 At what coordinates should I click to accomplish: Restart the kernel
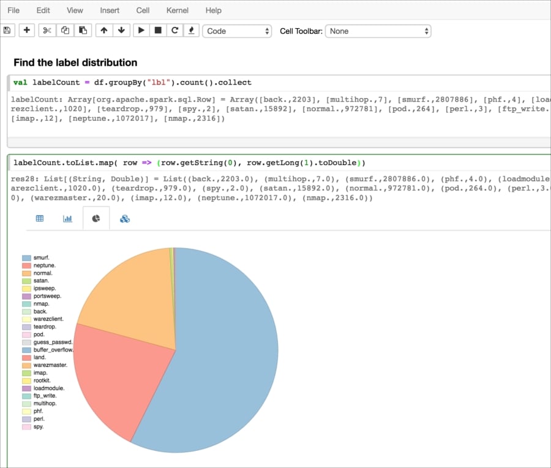pos(174,30)
